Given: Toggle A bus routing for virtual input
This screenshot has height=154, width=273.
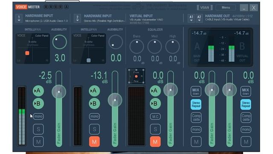Looking at the screenshot, I should pyautogui.click(x=155, y=91).
